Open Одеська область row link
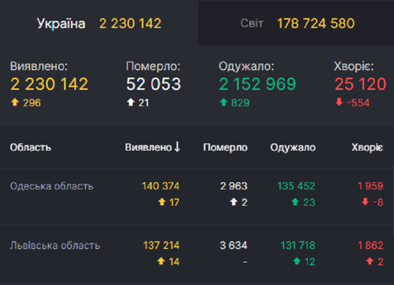The height and width of the screenshot is (285, 394). point(52,186)
